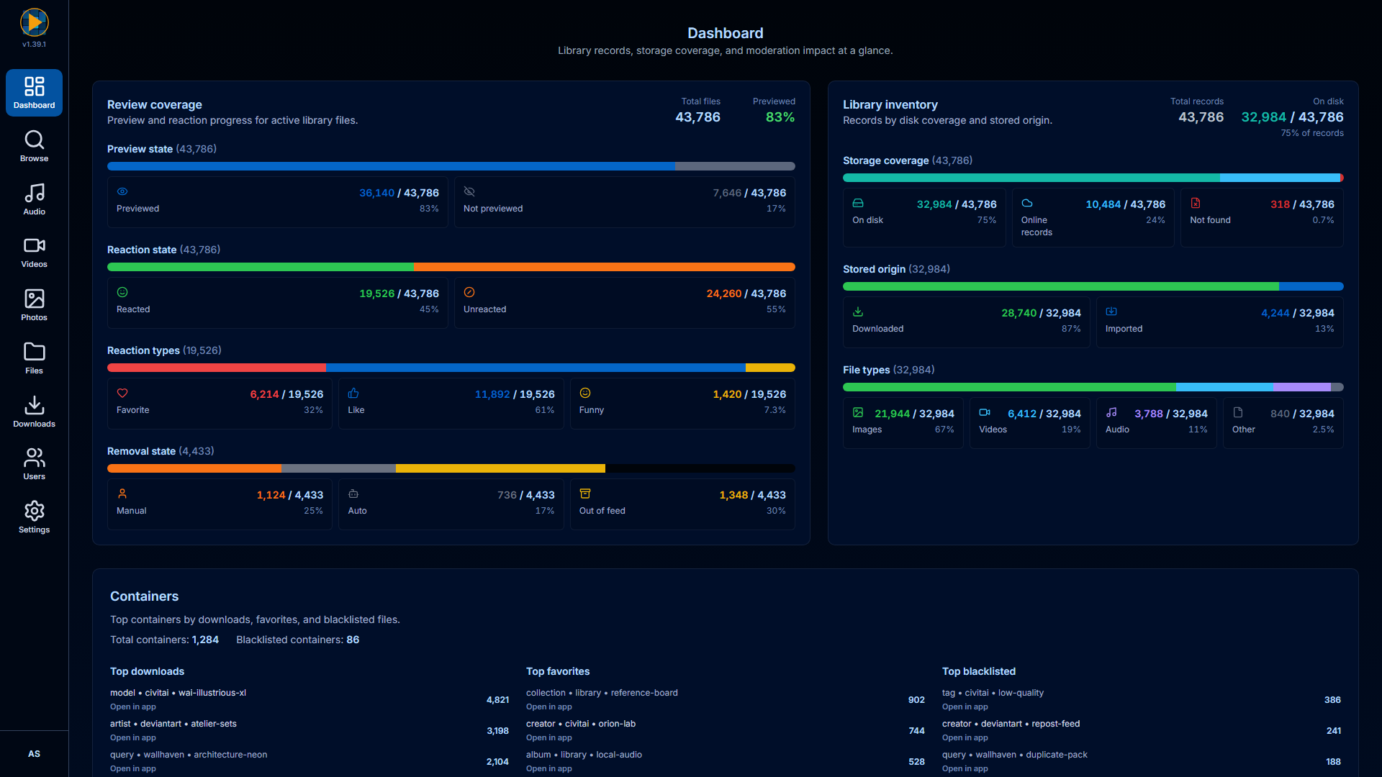Click the Like thumbs-up icon
The height and width of the screenshot is (777, 1382).
click(x=353, y=393)
